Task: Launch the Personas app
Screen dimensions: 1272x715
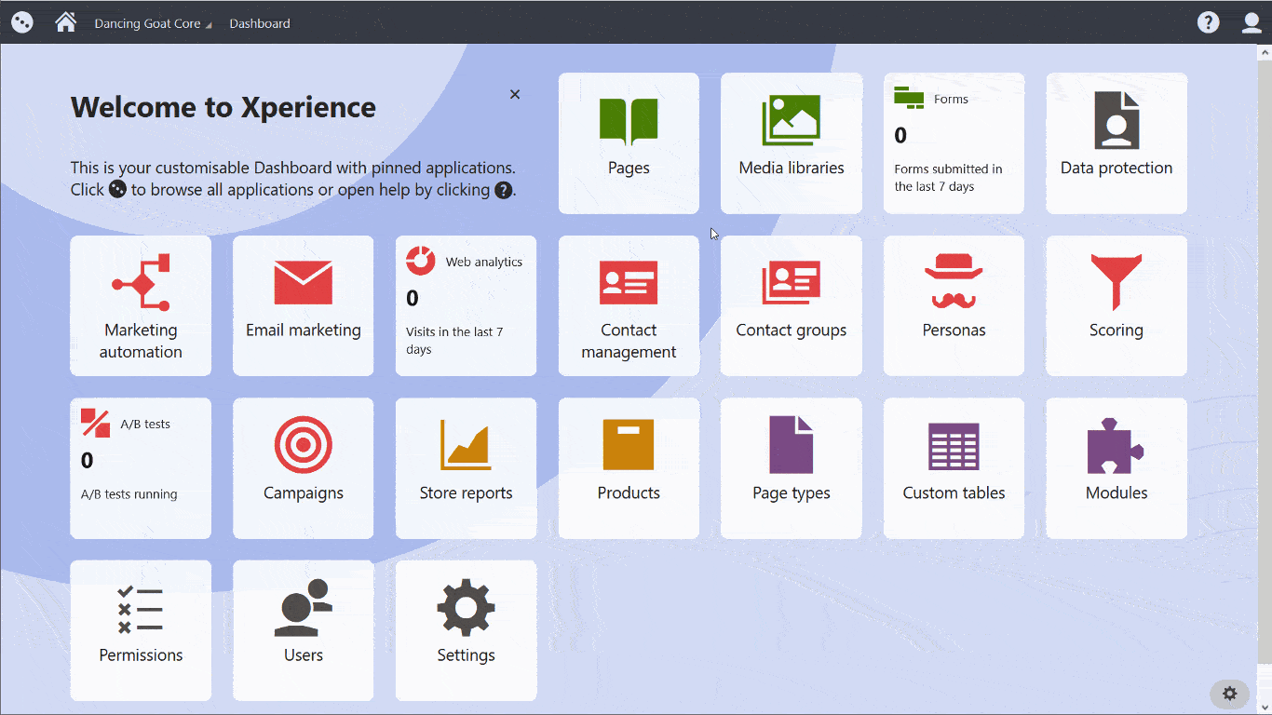Action: pos(954,305)
